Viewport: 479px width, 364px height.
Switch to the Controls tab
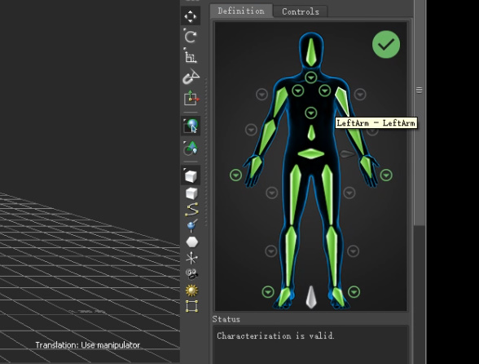[301, 11]
